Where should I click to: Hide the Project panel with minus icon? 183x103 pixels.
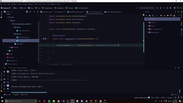click(x=37, y=12)
